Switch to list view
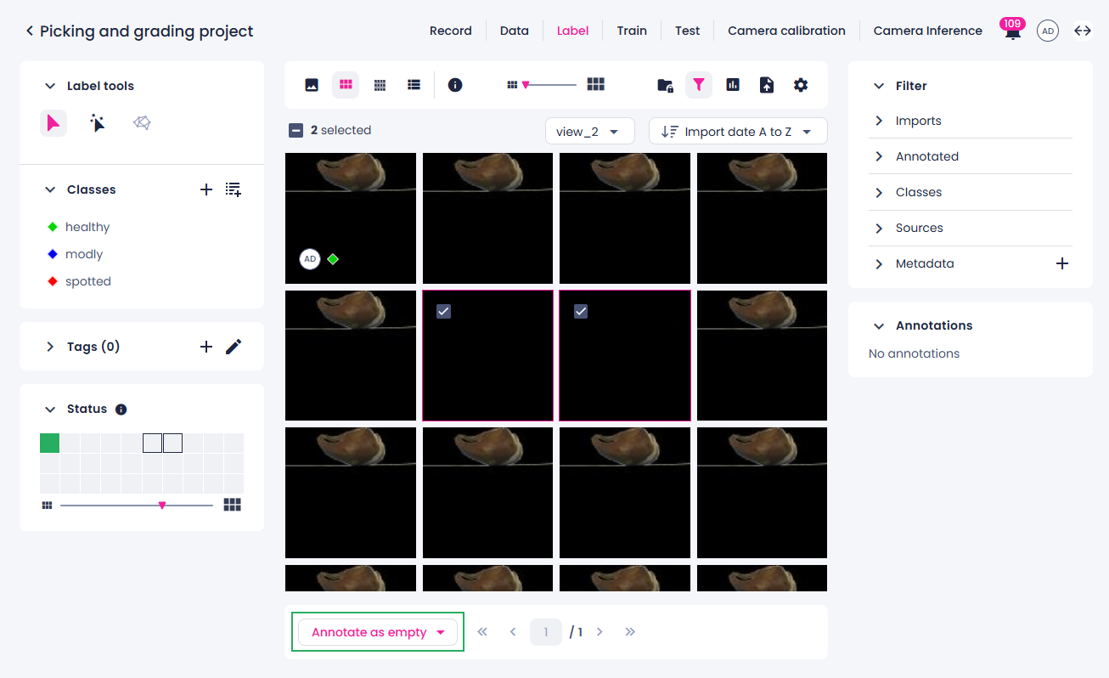The width and height of the screenshot is (1109, 678). pos(414,85)
